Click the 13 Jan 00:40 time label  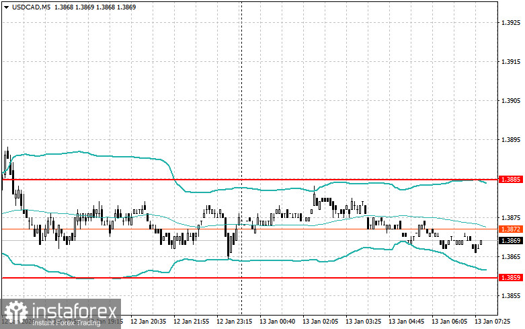pos(277,322)
